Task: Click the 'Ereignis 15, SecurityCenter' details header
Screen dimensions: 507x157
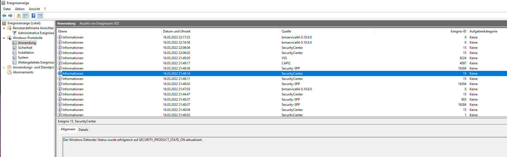Action: 77,121
